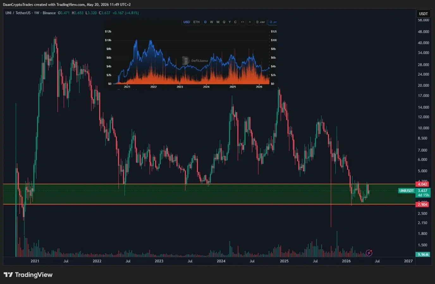Click the left $12b label of DefiLlama chart
Image resolution: width=435 pixels, height=284 pixels.
108,32
